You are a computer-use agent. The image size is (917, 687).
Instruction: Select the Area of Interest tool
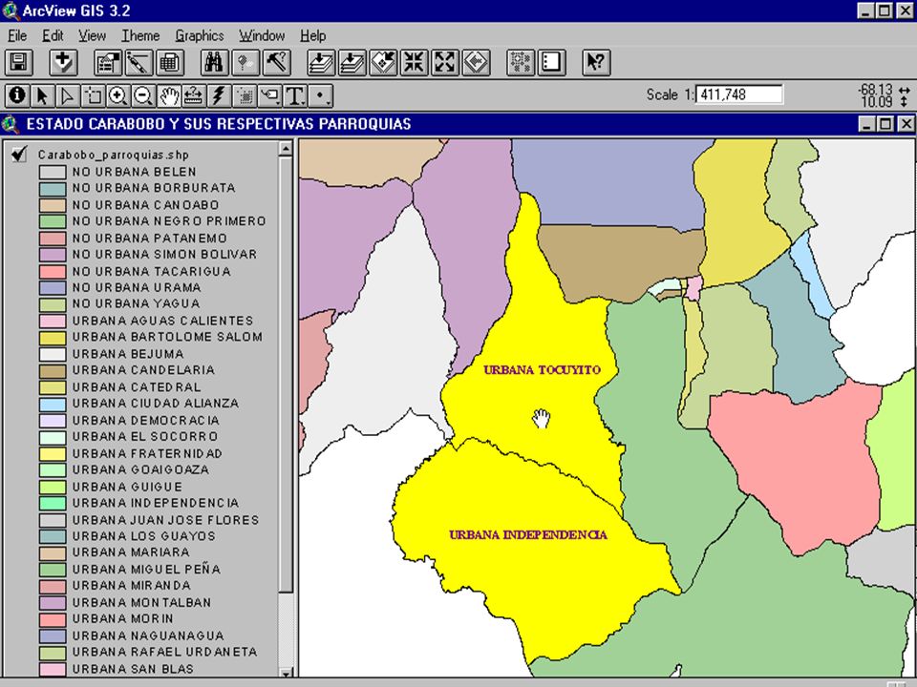(x=245, y=95)
